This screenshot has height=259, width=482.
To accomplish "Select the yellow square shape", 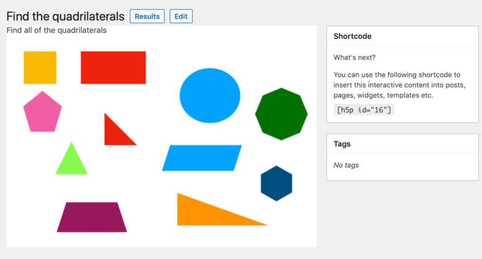I will click(40, 67).
